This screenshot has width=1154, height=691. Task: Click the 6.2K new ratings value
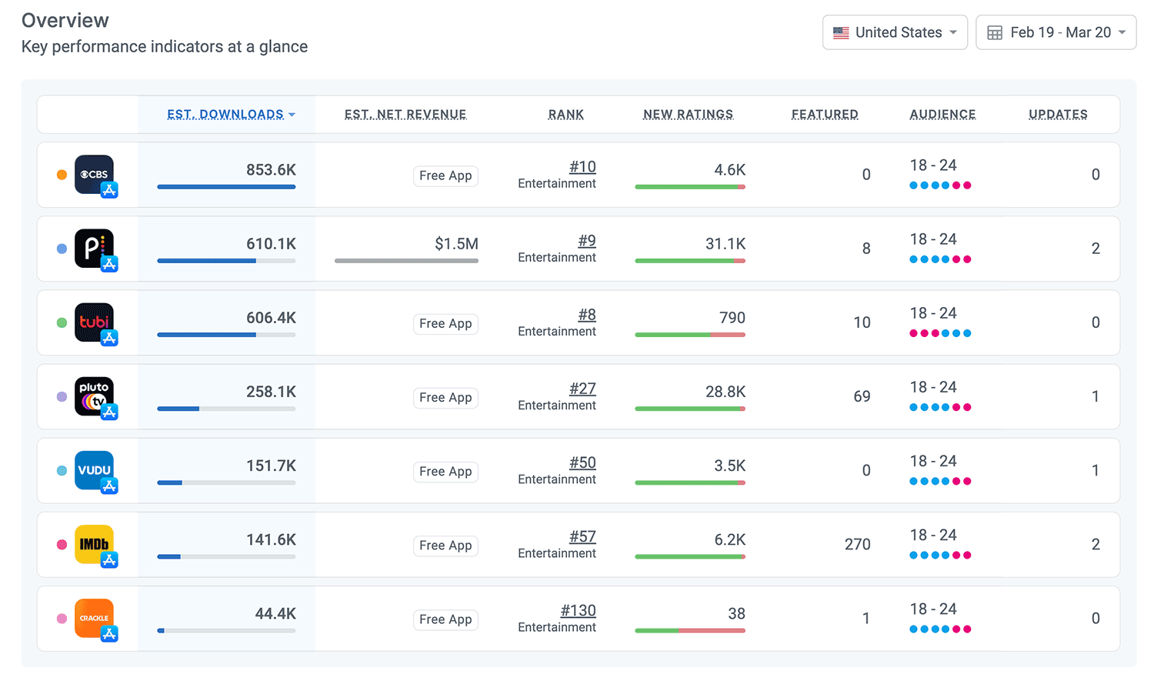pos(730,539)
